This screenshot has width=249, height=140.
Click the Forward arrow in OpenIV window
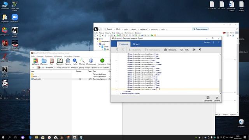click(x=100, y=29)
